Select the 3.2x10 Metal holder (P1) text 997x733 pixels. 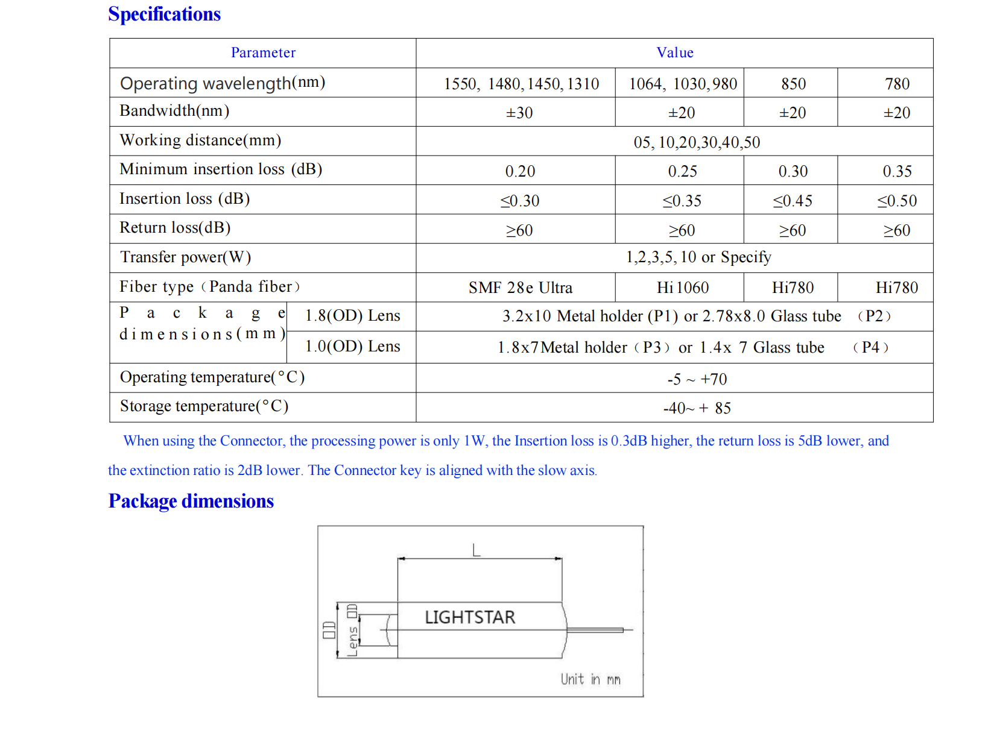pyautogui.click(x=591, y=316)
